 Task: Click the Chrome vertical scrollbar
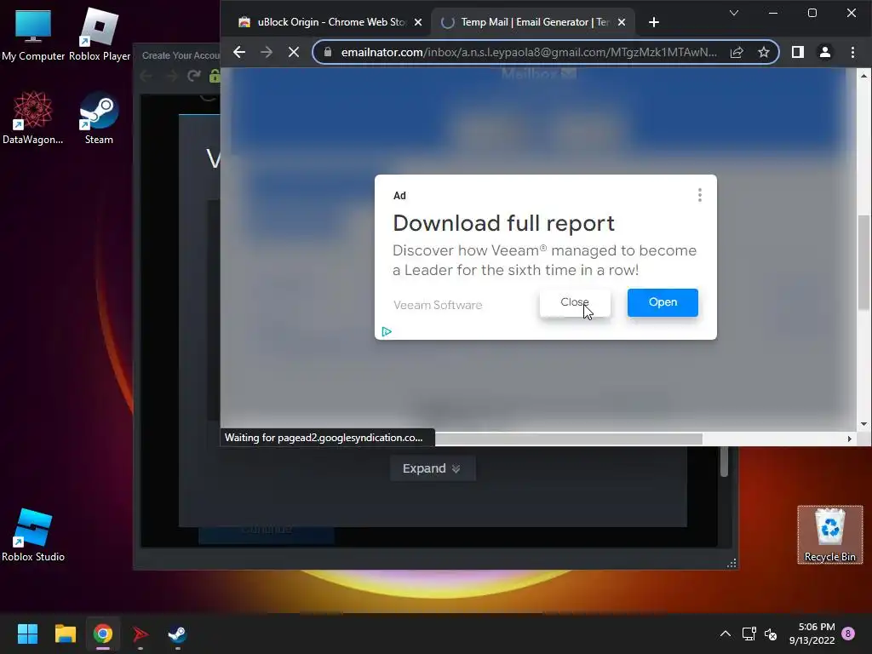click(x=863, y=262)
